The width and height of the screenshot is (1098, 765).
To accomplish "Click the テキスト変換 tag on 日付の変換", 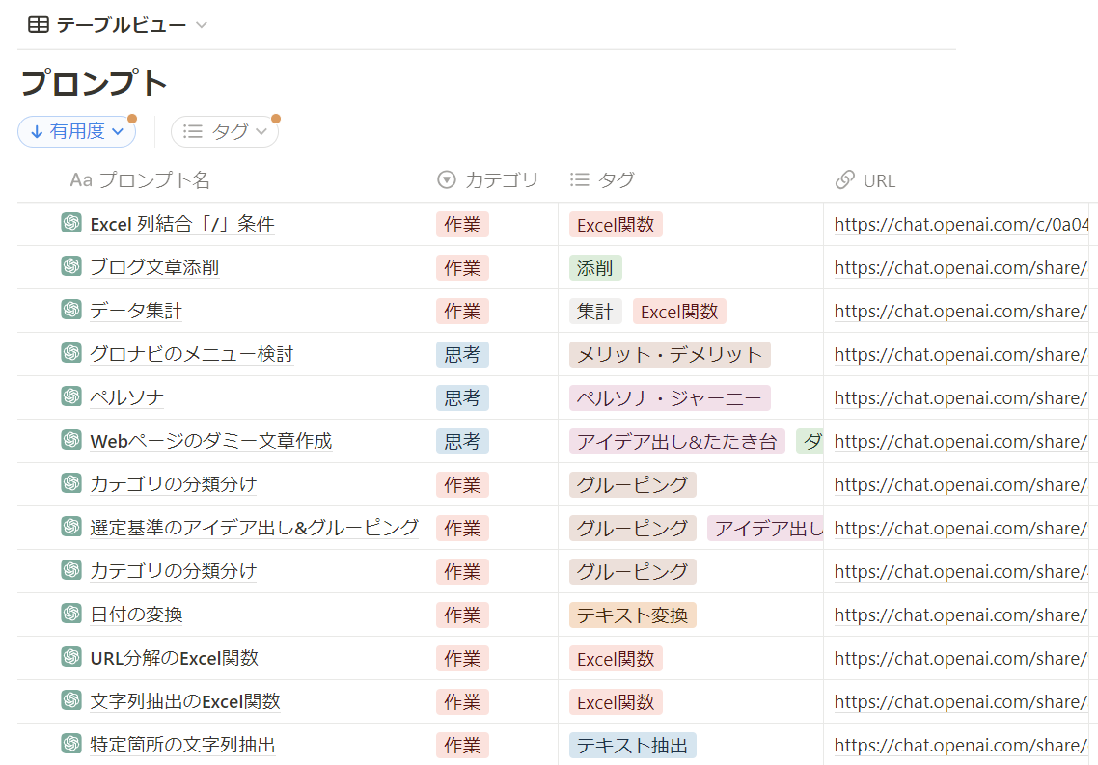I will (x=633, y=615).
